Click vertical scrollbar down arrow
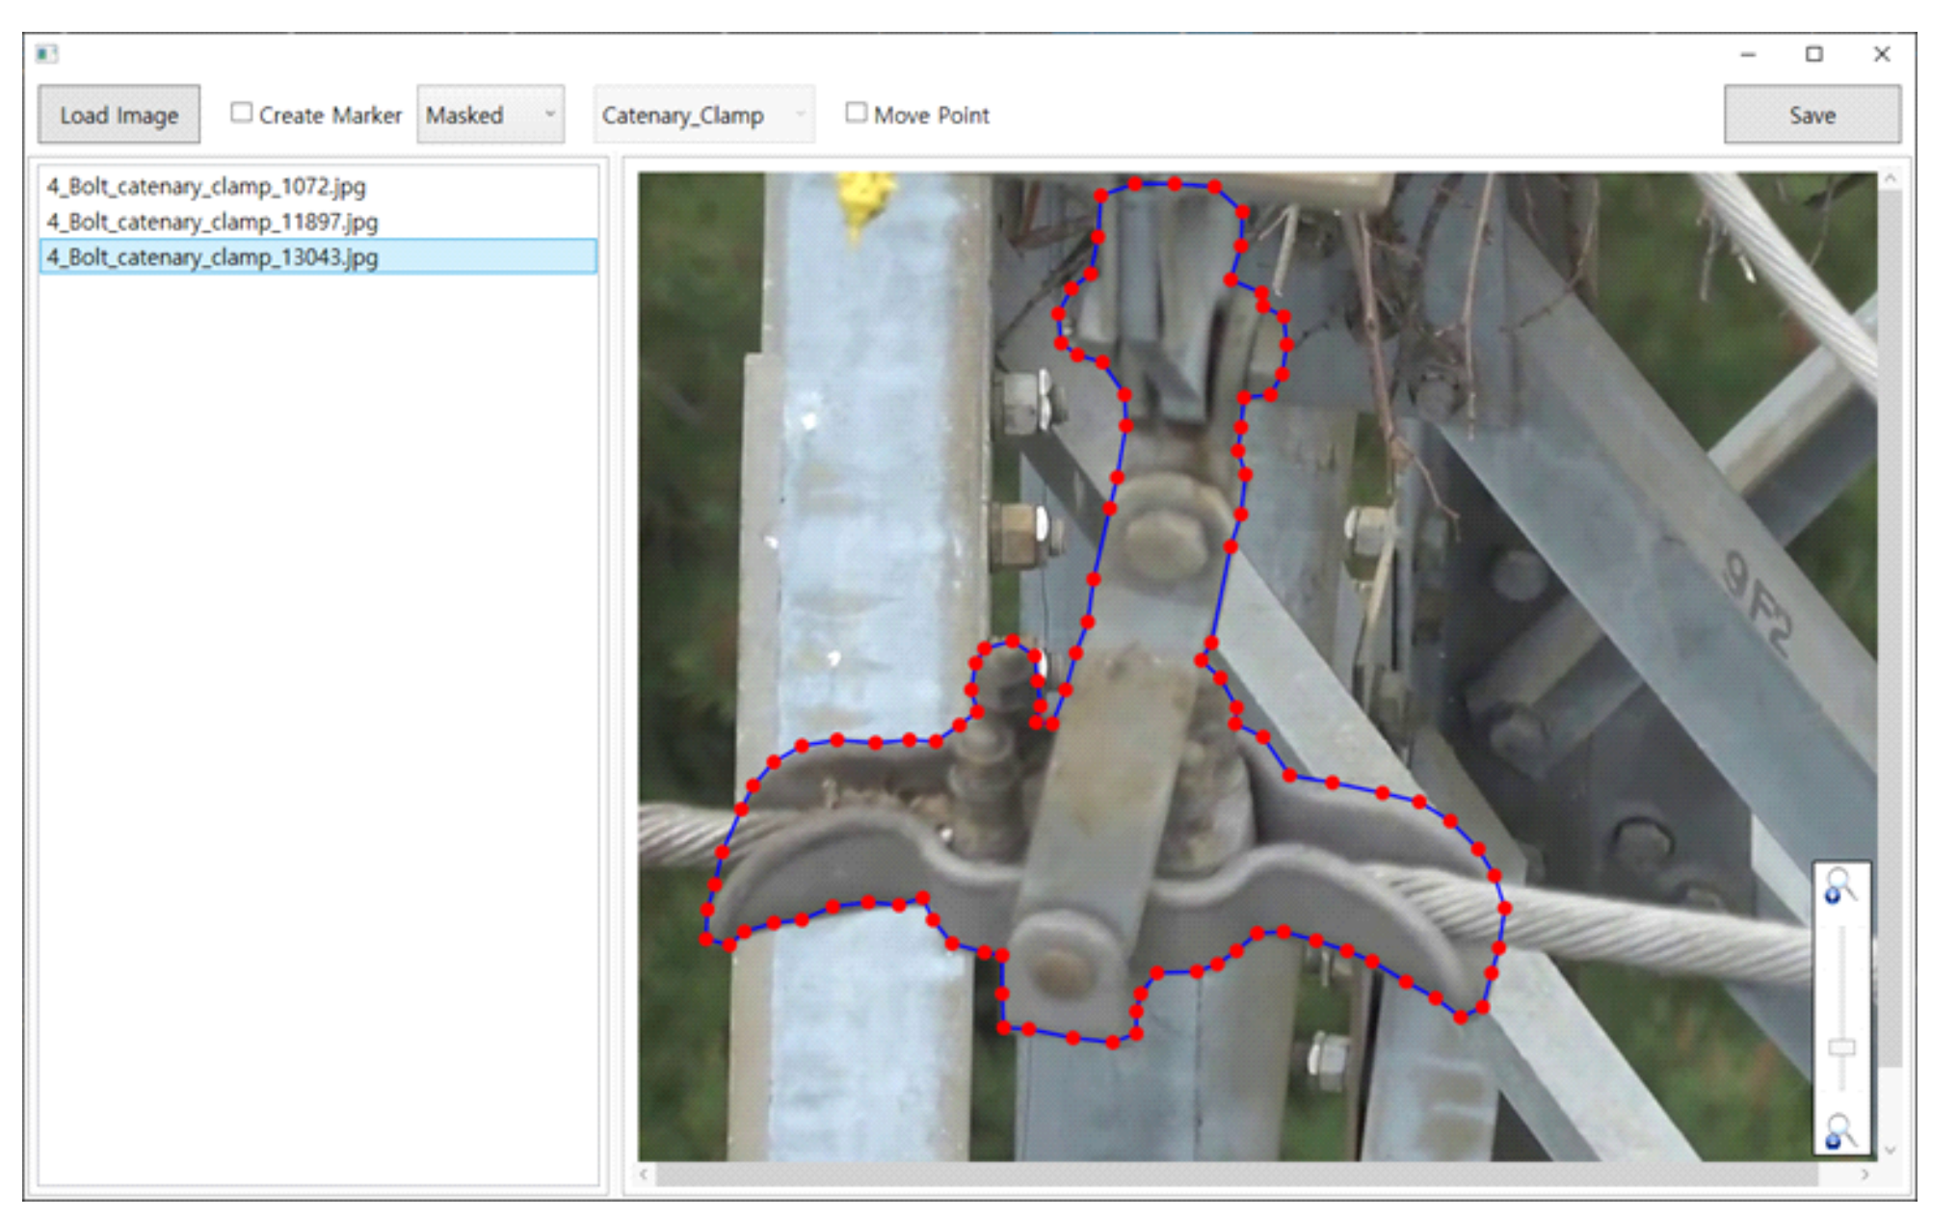The width and height of the screenshot is (1958, 1219). click(x=1890, y=1150)
